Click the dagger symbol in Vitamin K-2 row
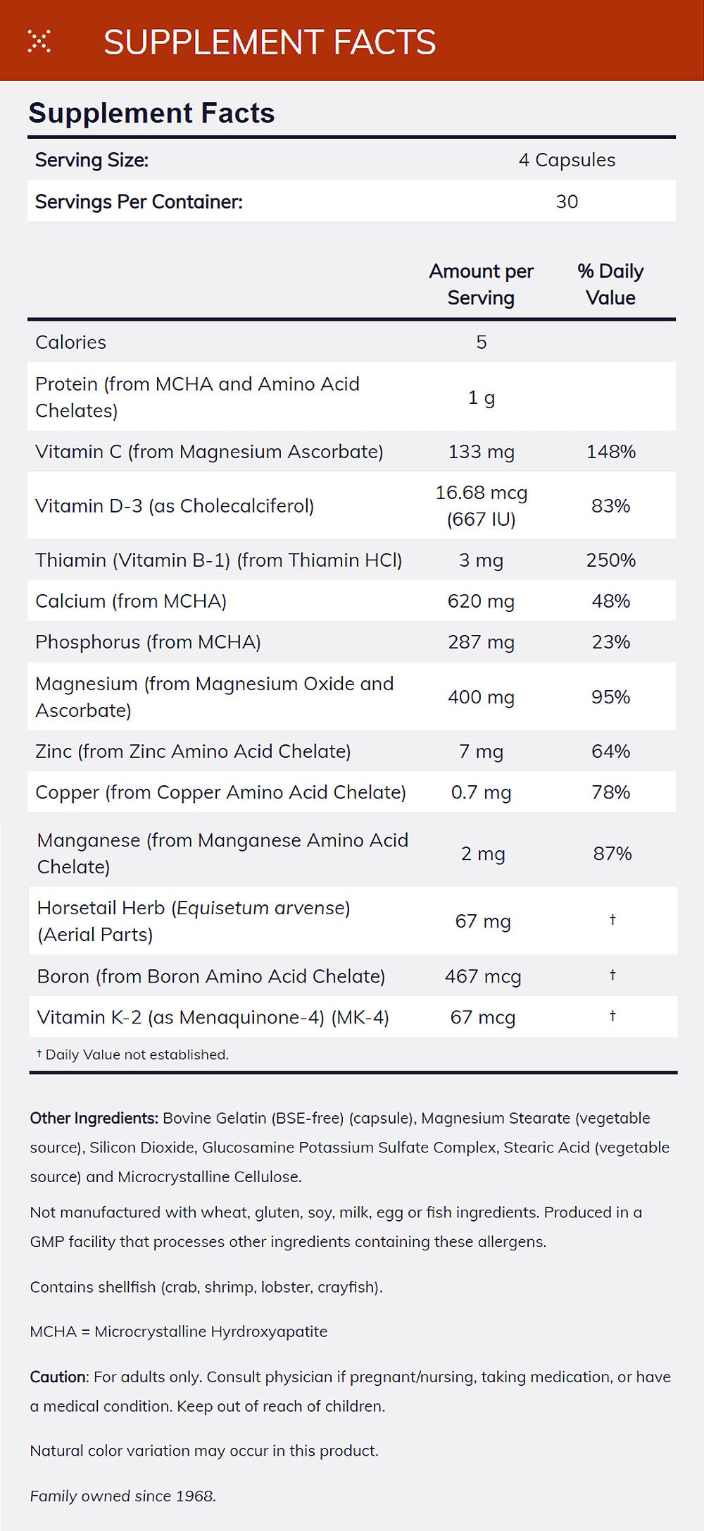This screenshot has width=704, height=1531. (612, 1016)
